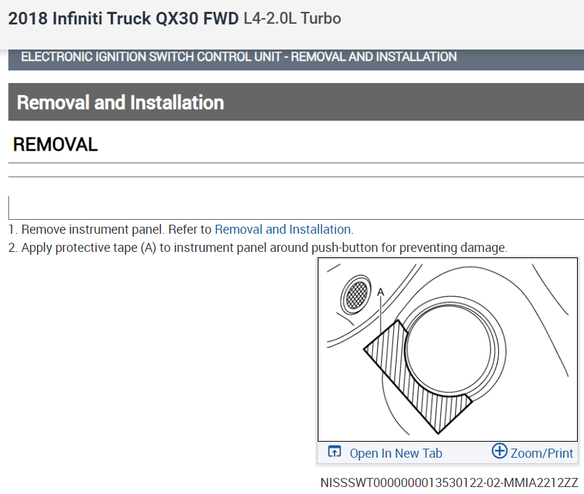The width and height of the screenshot is (584, 494).
Task: Follow the blue Removal and Installation hyperlink
Action: coord(283,229)
